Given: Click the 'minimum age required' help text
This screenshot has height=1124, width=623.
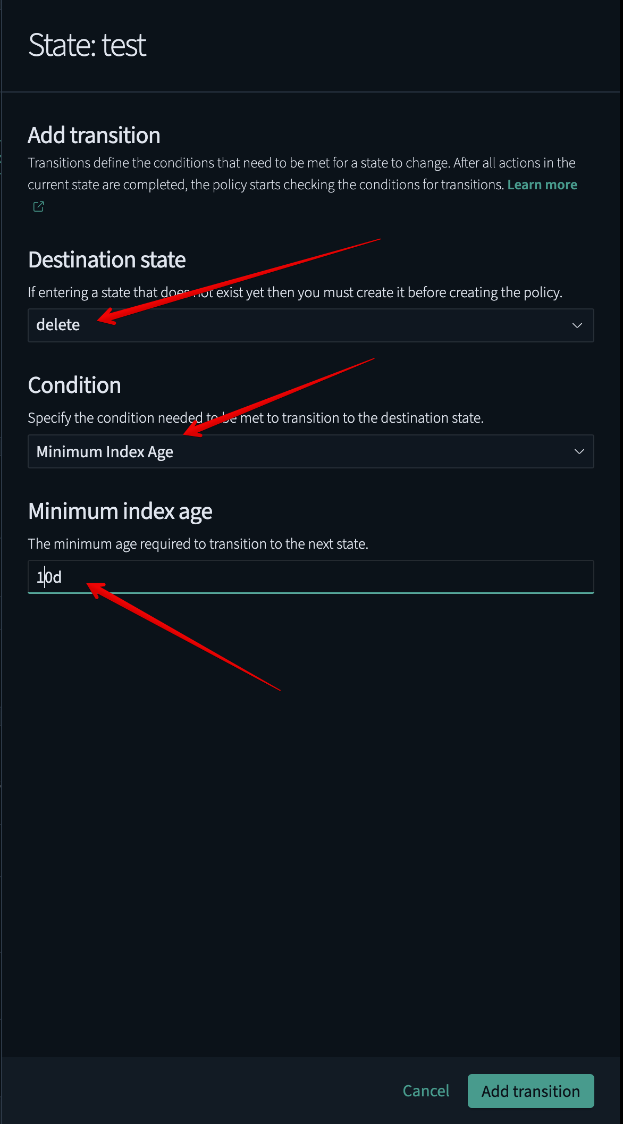Looking at the screenshot, I should tap(198, 544).
